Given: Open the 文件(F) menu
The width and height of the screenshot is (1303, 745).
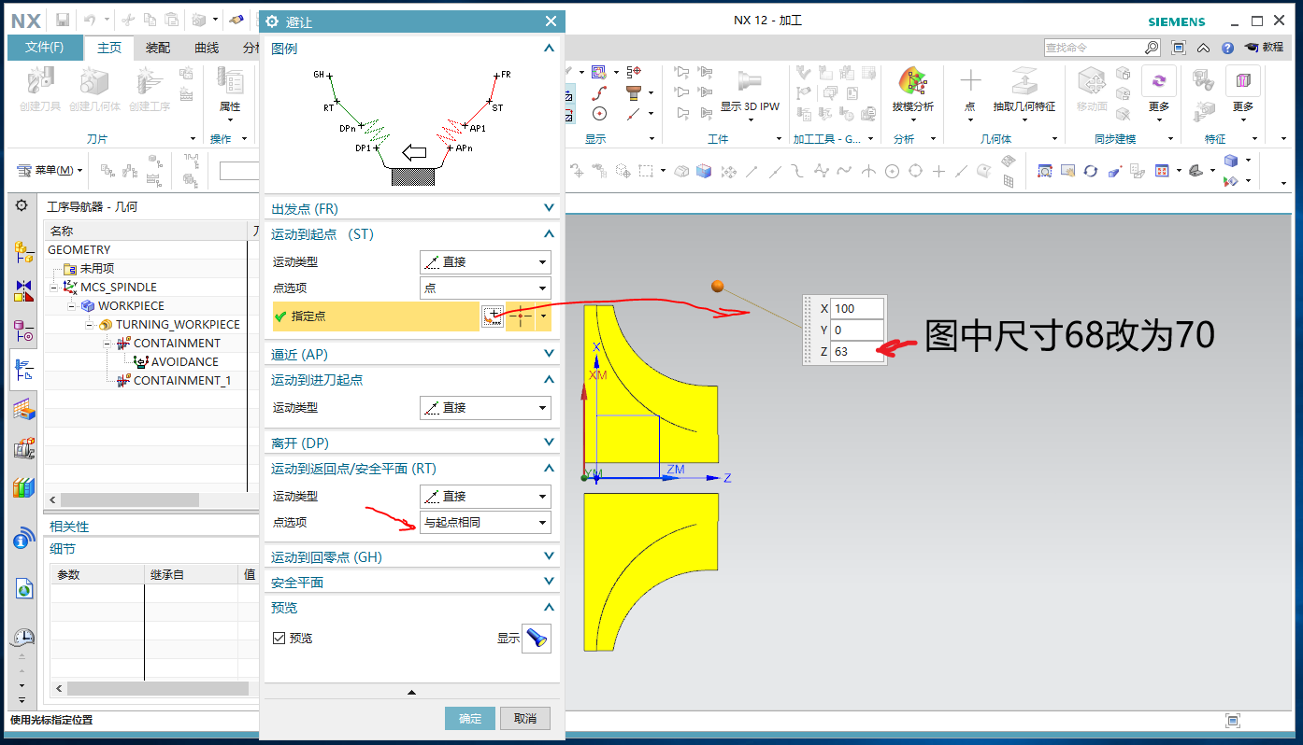Looking at the screenshot, I should (45, 48).
